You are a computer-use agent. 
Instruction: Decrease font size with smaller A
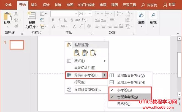pos(81,27)
